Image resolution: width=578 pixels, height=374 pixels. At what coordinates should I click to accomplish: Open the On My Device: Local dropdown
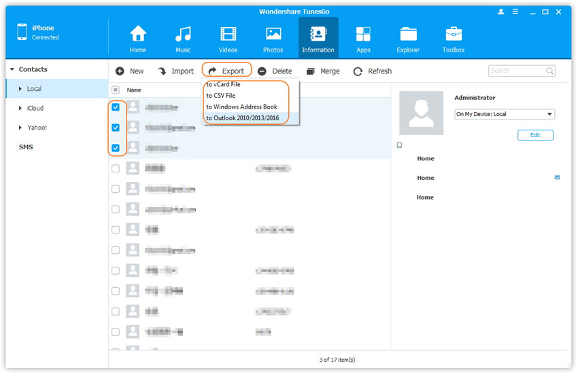tap(504, 114)
